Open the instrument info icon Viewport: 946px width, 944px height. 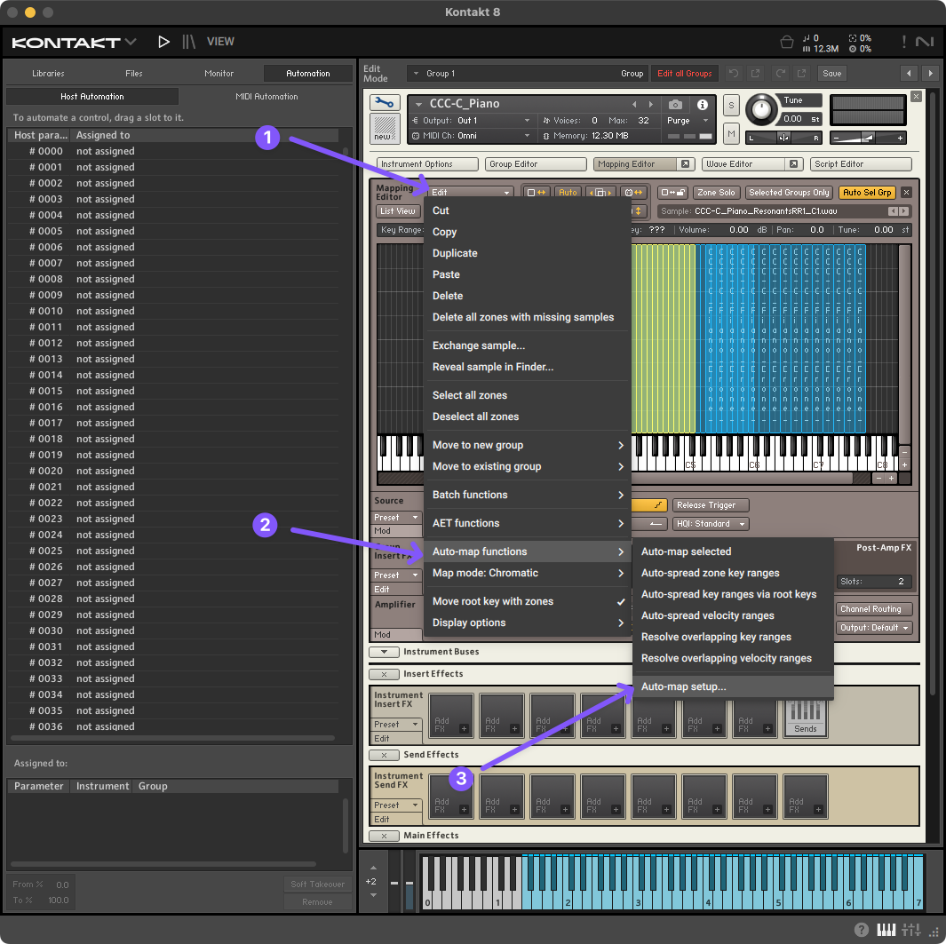[702, 105]
